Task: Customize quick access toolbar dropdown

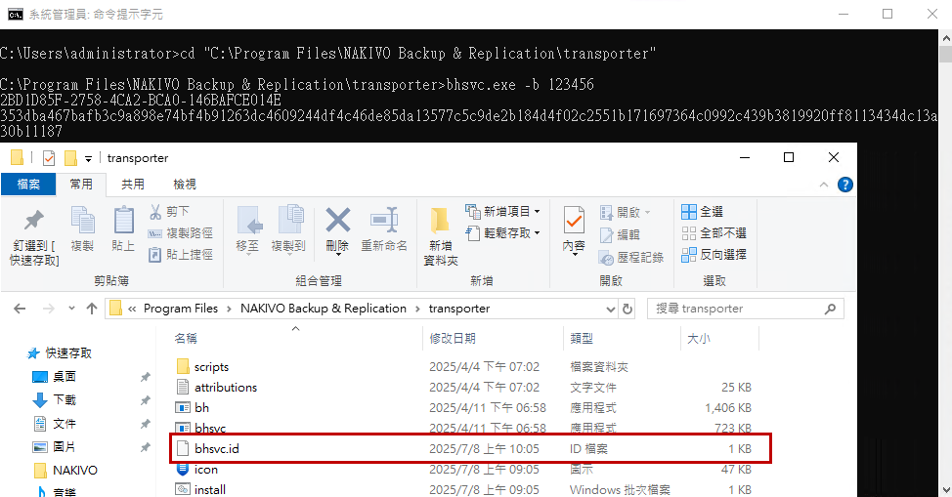Action: pos(88,159)
